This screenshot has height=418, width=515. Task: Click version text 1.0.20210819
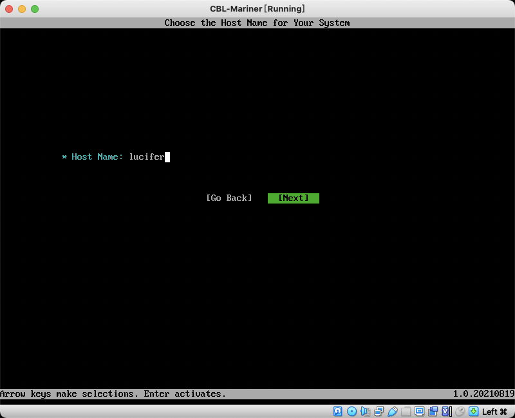coord(483,394)
